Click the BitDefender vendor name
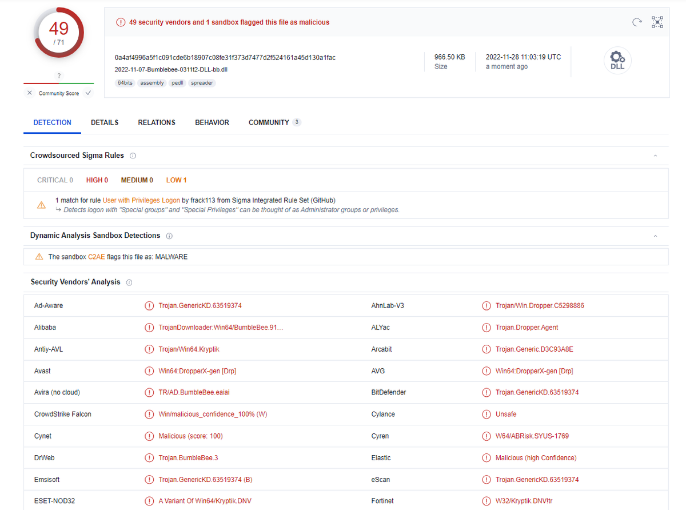This screenshot has height=510, width=686. tap(389, 393)
